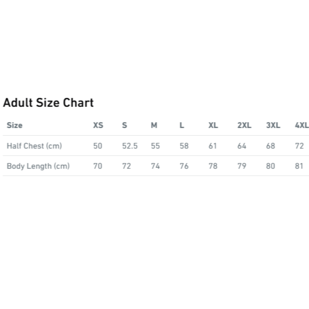Click the 4XL body length value 81
Image resolution: width=309 pixels, height=309 pixels.
[299, 166]
